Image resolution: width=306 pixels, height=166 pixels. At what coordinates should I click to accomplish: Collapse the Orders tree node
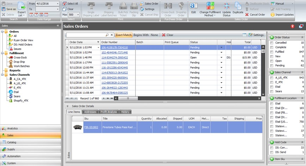(x=2, y=32)
